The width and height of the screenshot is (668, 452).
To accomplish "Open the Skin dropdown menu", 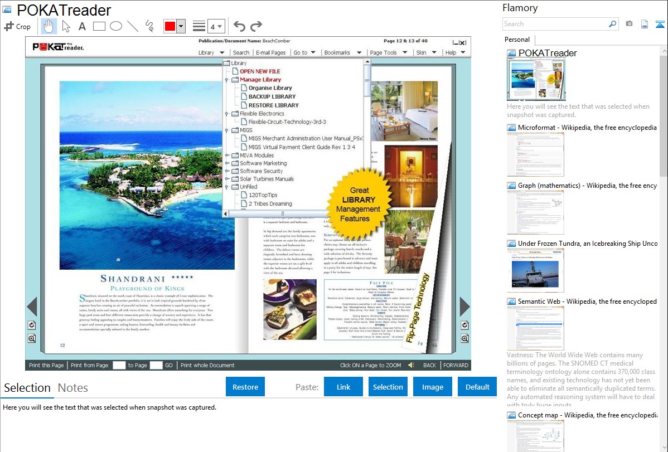I will pyautogui.click(x=426, y=52).
